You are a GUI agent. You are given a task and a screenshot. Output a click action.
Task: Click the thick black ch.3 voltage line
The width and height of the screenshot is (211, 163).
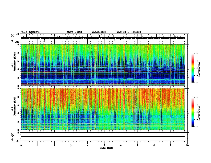[103, 136]
